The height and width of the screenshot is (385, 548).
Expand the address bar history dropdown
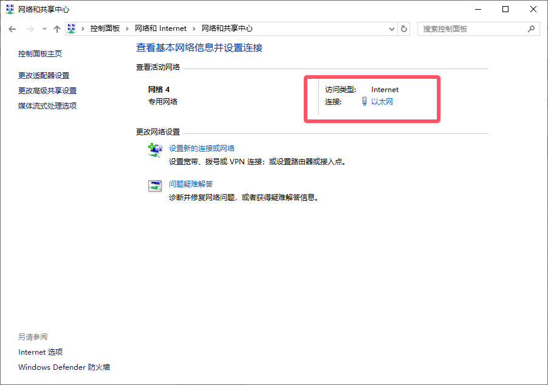coord(391,28)
